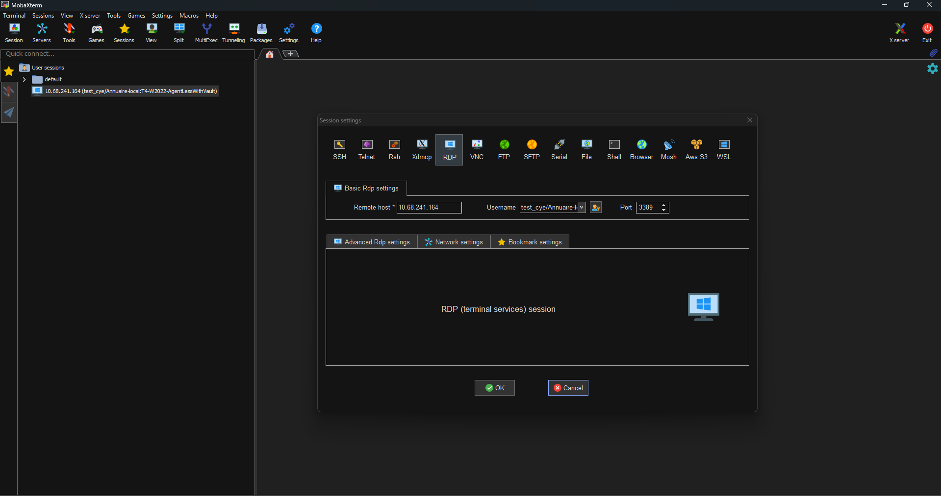Viewport: 941px width, 496px height.
Task: Open the Macros menu
Action: 189,16
